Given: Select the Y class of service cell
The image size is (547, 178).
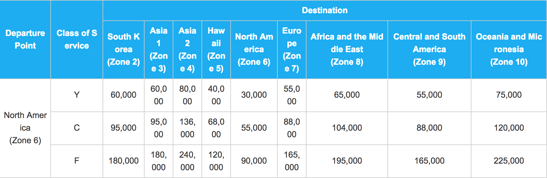Looking at the screenshot, I should click(x=77, y=95).
